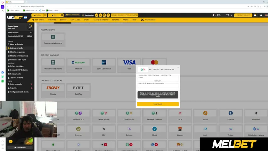Close the withdrawal dialog with the X
268x151 pixels.
pyautogui.click(x=178, y=67)
